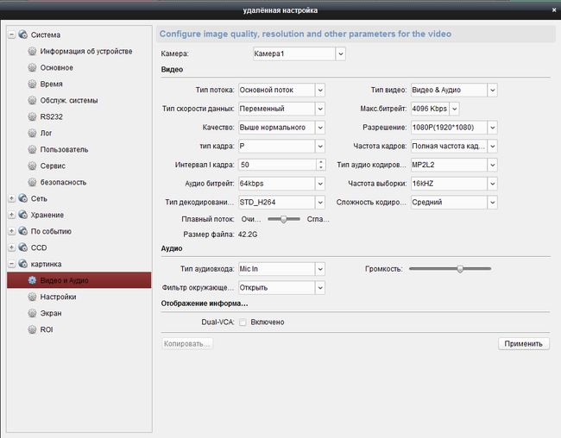Click the gear icon of Видео и Аудио
The width and height of the screenshot is (561, 438).
tap(32, 280)
